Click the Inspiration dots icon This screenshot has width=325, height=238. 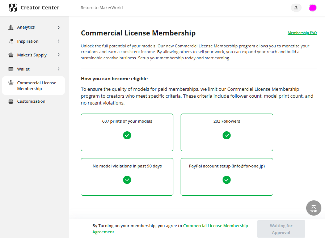[x=11, y=41]
